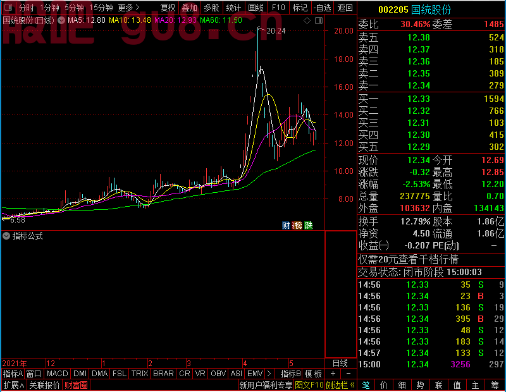Open the 多股 multi-stock view
The width and height of the screenshot is (506, 392).
click(211, 8)
